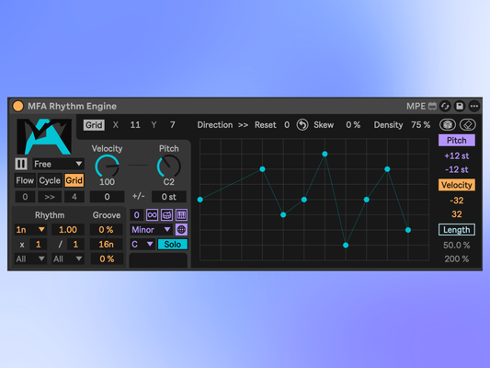
Task: Open the Minor scale dropdown
Action: coord(152,230)
